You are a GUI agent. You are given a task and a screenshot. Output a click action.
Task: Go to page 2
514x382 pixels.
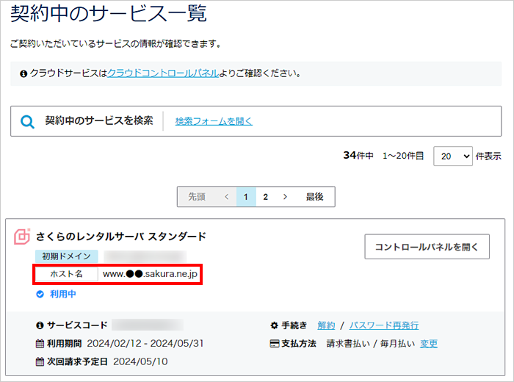tap(266, 197)
